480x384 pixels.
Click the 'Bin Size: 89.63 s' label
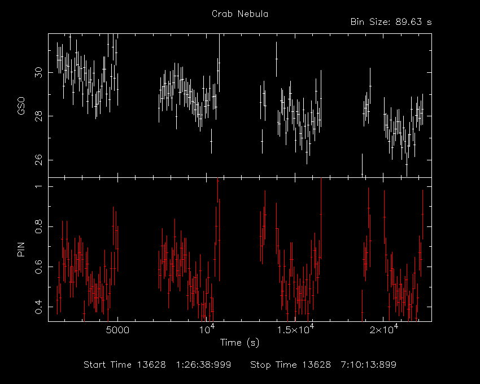point(391,22)
